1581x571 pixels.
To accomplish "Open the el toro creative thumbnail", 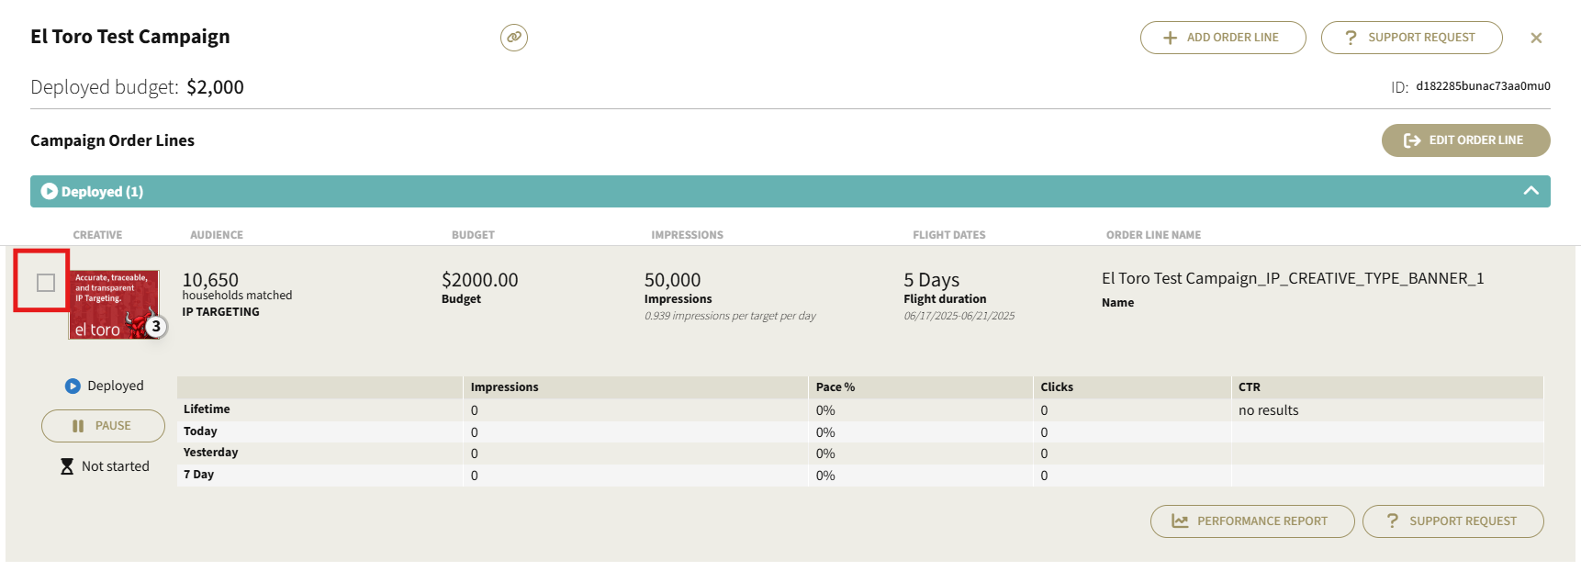I will pyautogui.click(x=113, y=305).
